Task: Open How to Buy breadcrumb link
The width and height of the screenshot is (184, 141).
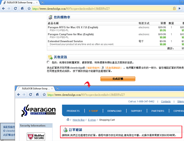Action: pyautogui.click(x=78, y=120)
